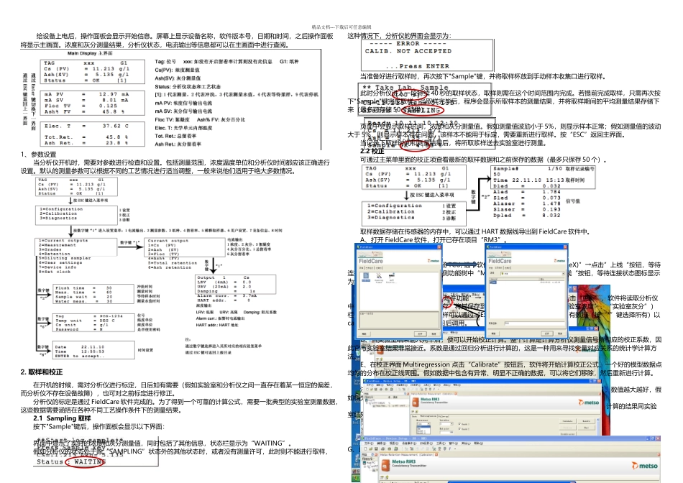Click "1=Current outputs" in the settings menu box

tap(63, 240)
